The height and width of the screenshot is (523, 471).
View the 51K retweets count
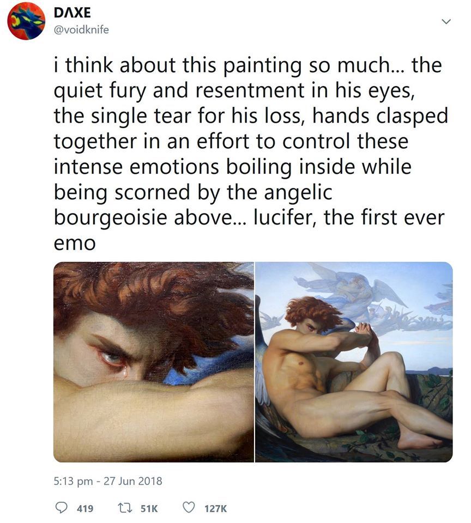pos(149,508)
